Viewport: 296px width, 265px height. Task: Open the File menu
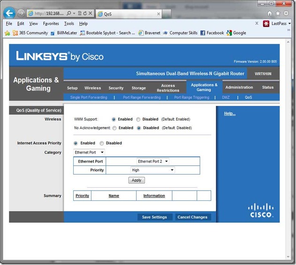(x=9, y=24)
